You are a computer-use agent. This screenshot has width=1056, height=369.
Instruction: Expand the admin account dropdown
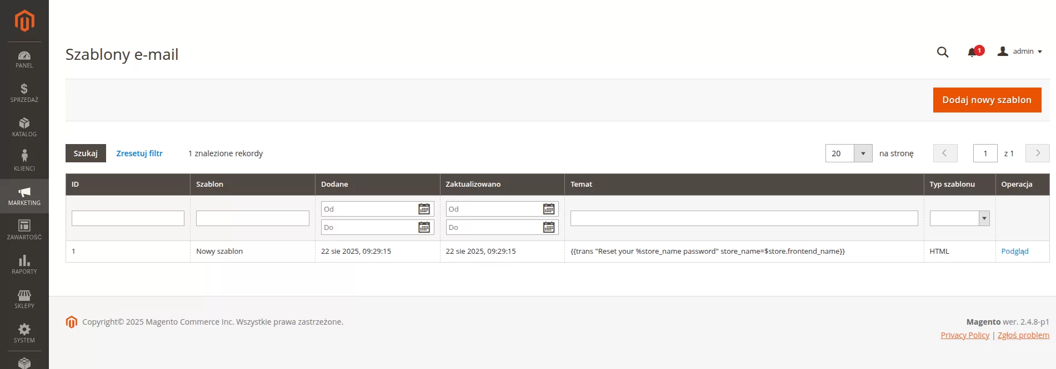pyautogui.click(x=1020, y=52)
